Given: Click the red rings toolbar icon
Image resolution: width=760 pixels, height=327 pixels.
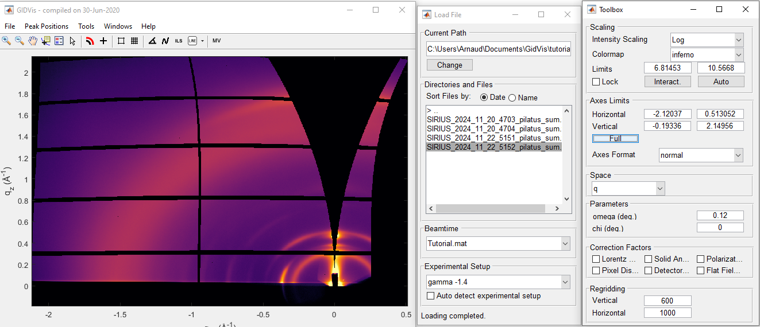Looking at the screenshot, I should tap(90, 41).
